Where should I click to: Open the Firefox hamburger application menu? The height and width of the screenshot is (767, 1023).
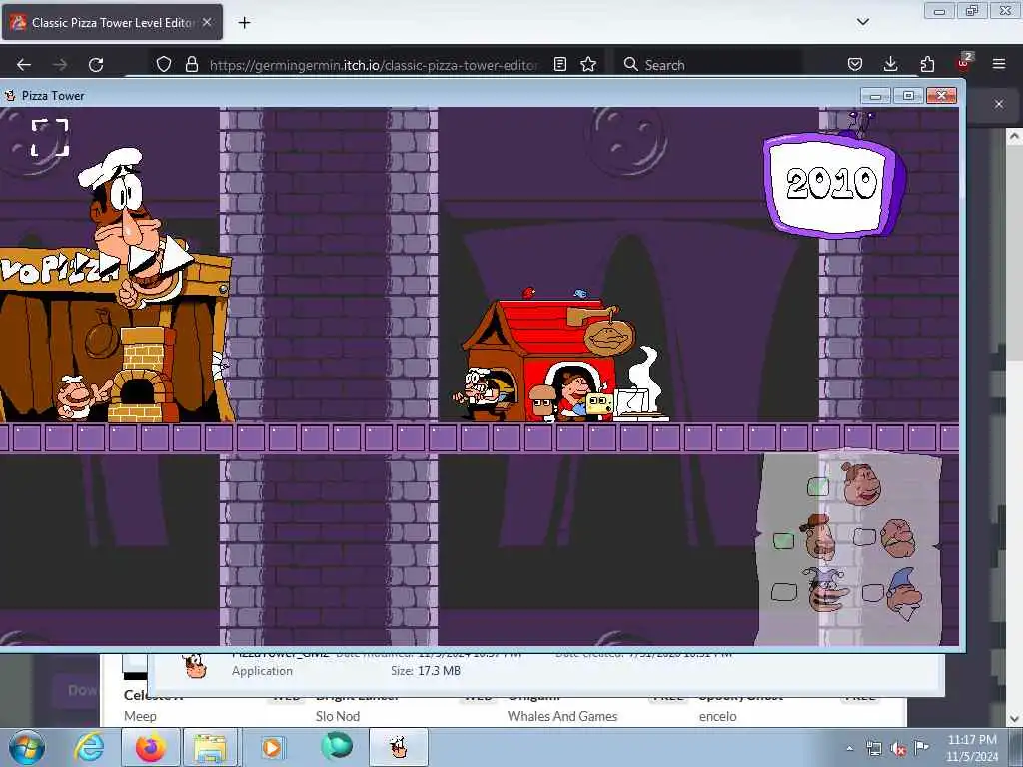coord(999,64)
